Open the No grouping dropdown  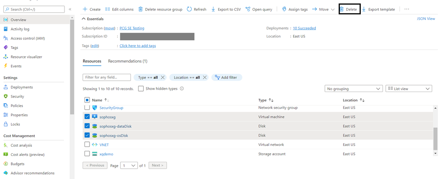pyautogui.click(x=354, y=88)
